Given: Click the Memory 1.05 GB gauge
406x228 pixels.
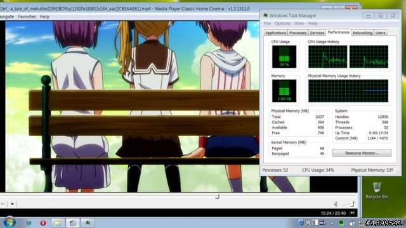Looking at the screenshot, I should point(284,91).
